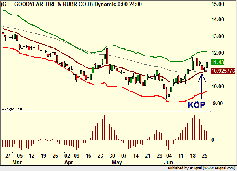237x171 pixels.
Task: Click the green 11.43 last price tag
Action: 218,62
